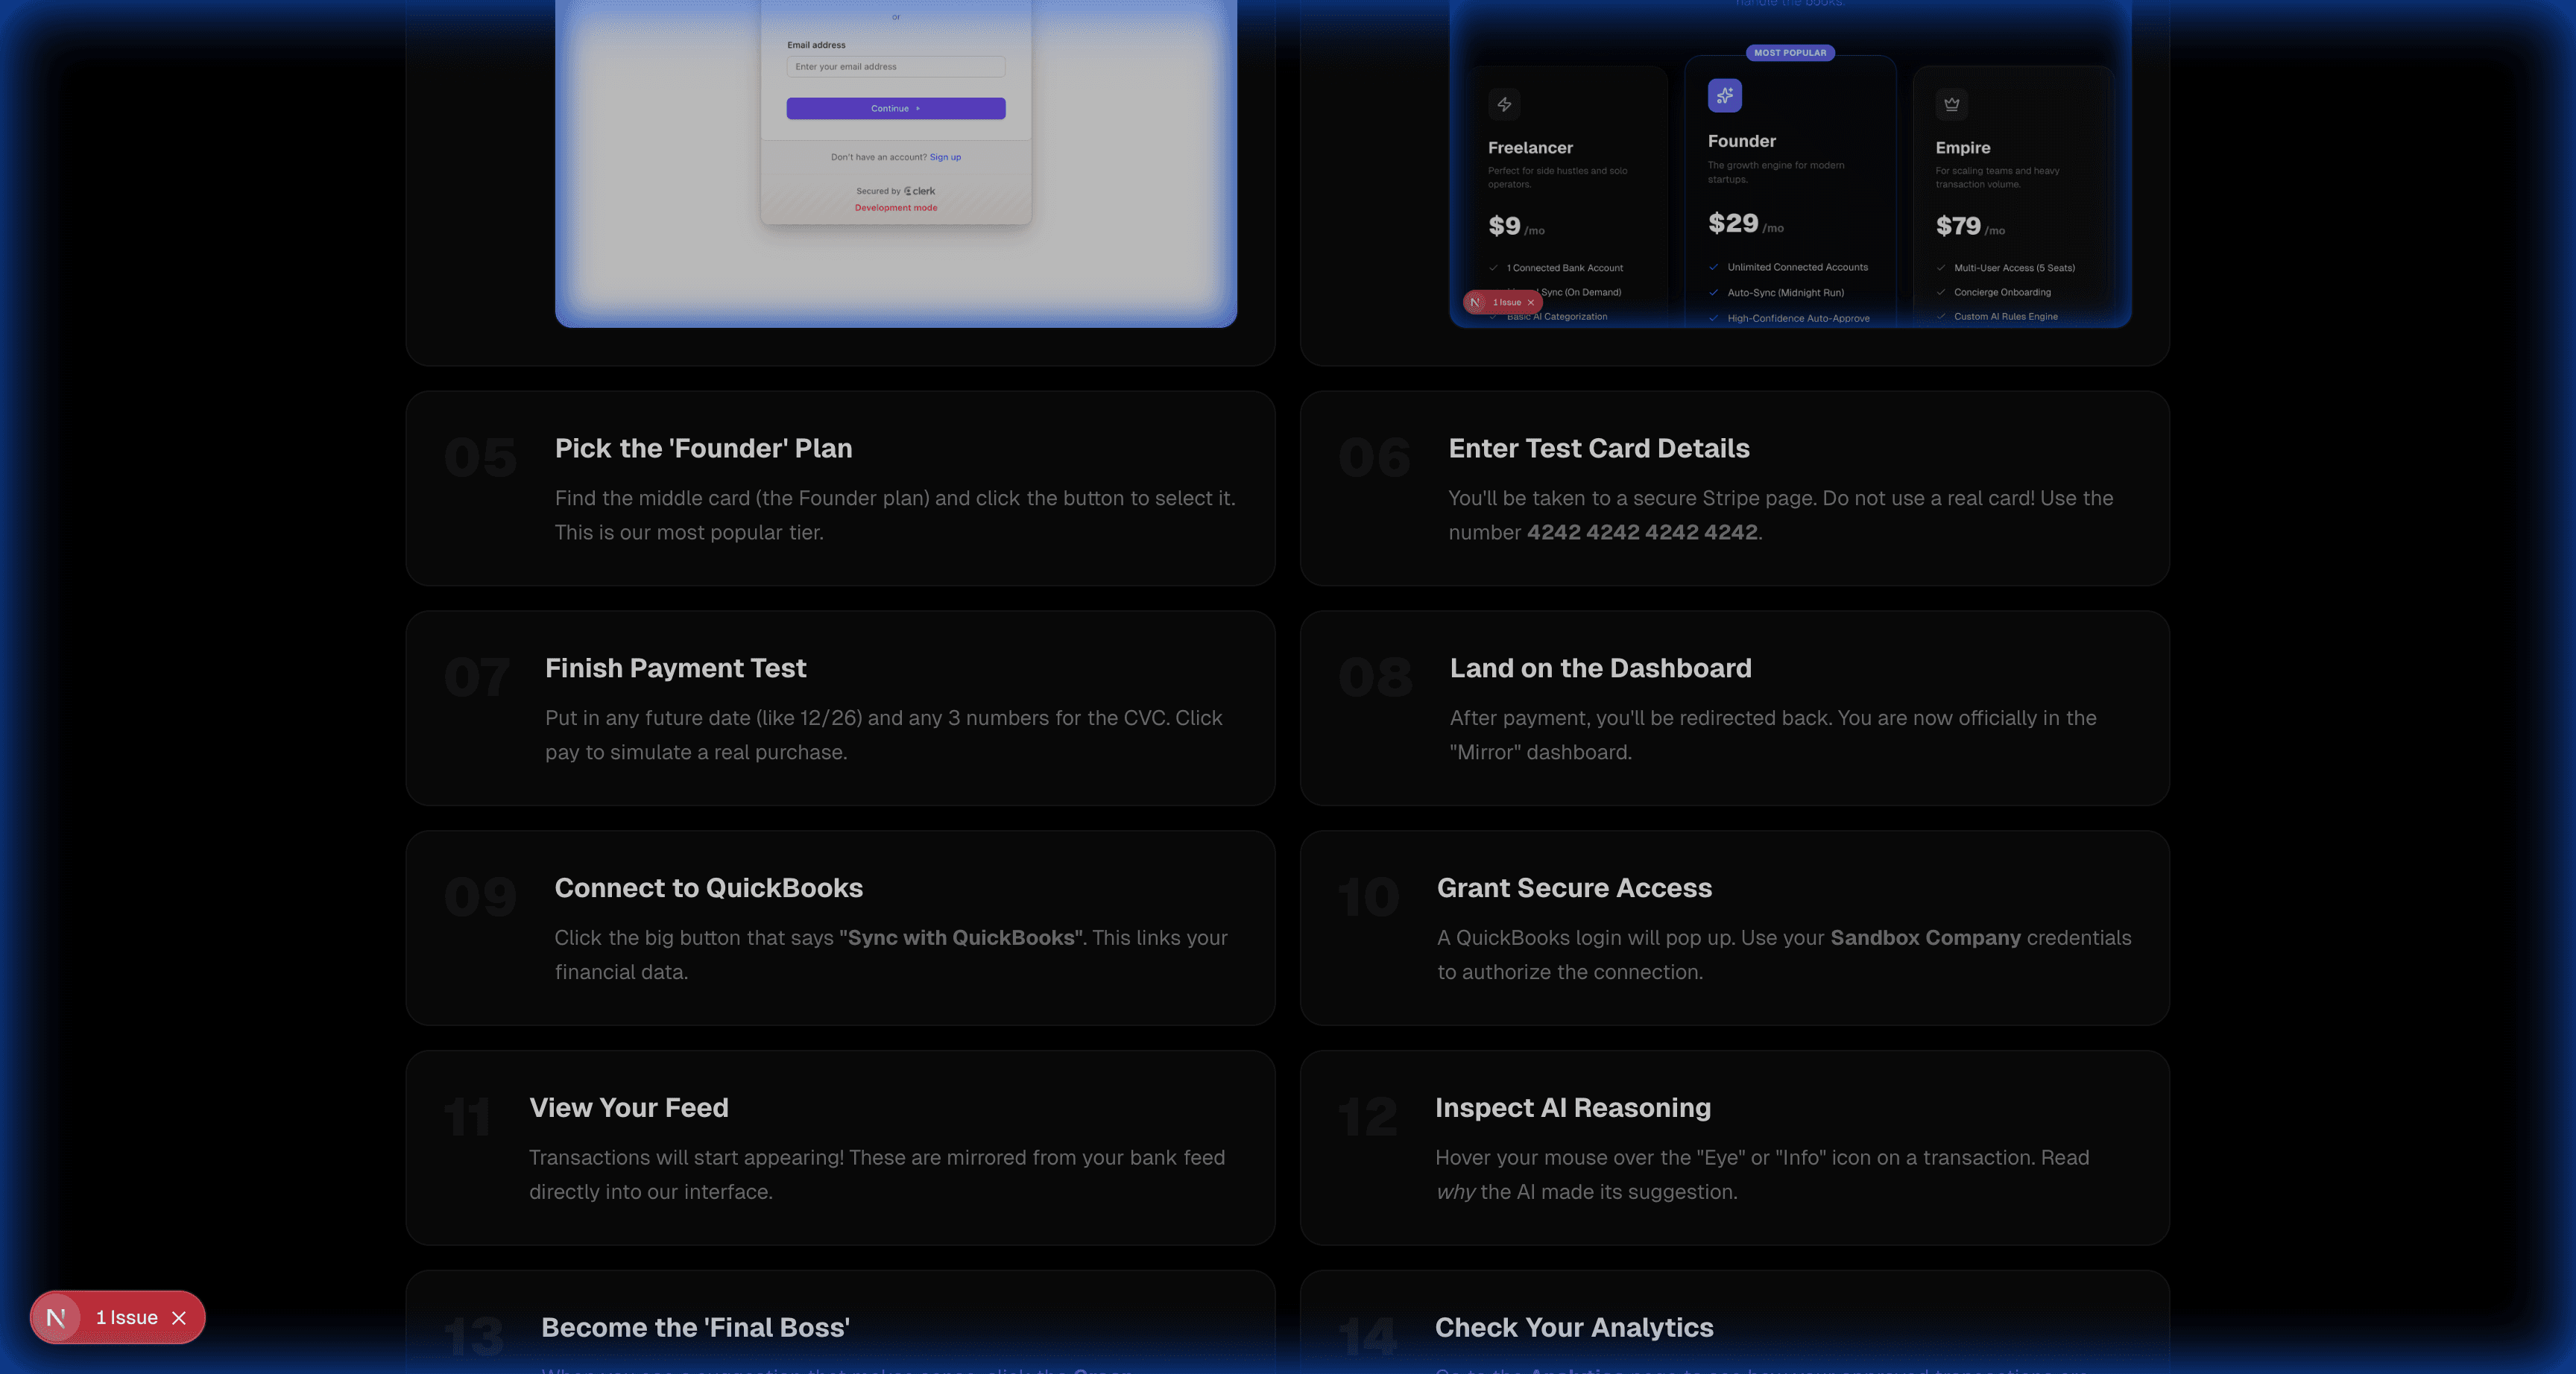Select the Founder plan pricing card

[x=1790, y=190]
